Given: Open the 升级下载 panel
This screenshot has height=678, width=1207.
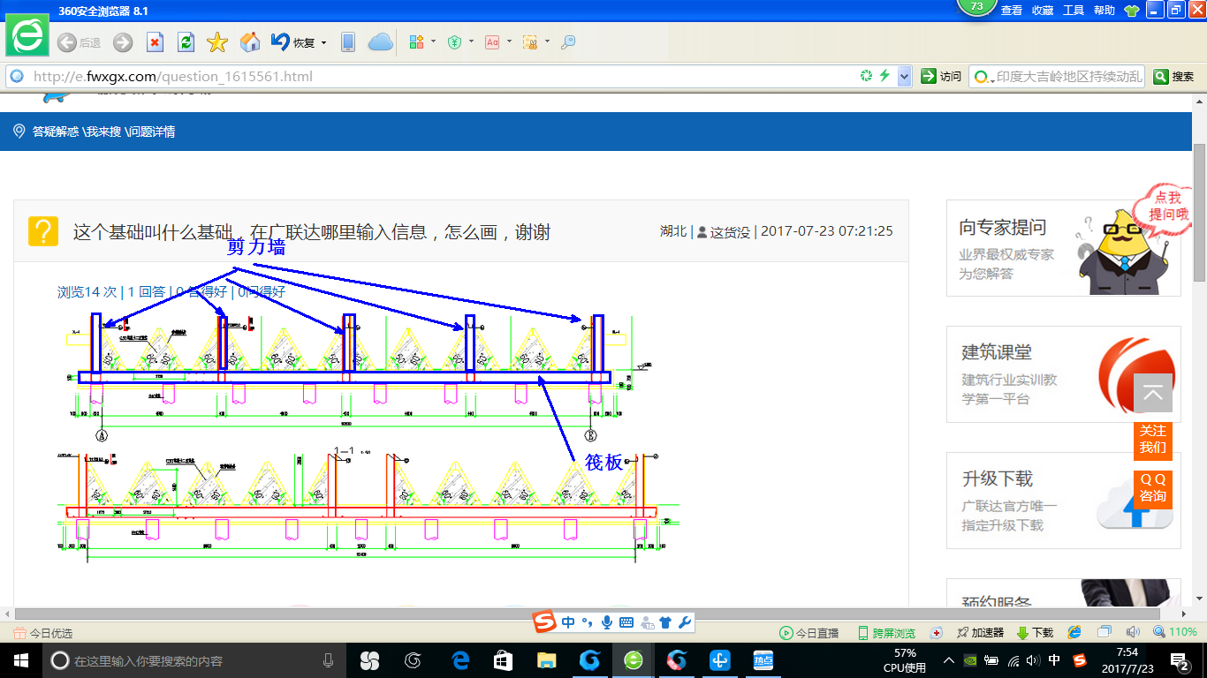Looking at the screenshot, I should coord(1063,501).
